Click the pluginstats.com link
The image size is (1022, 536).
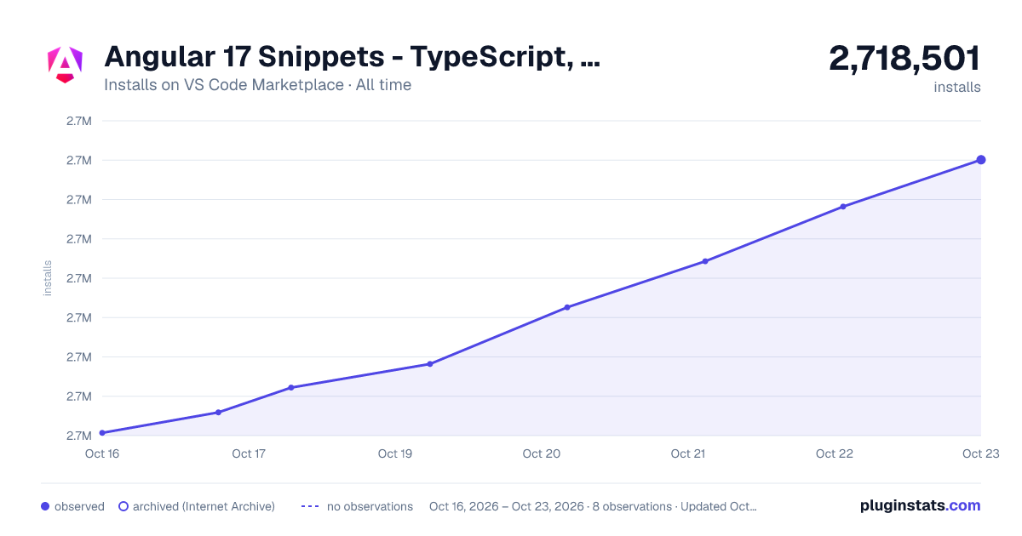[x=920, y=505]
